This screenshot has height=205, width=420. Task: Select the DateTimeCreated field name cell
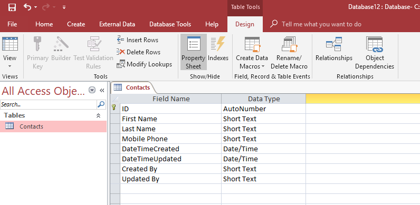pyautogui.click(x=170, y=149)
